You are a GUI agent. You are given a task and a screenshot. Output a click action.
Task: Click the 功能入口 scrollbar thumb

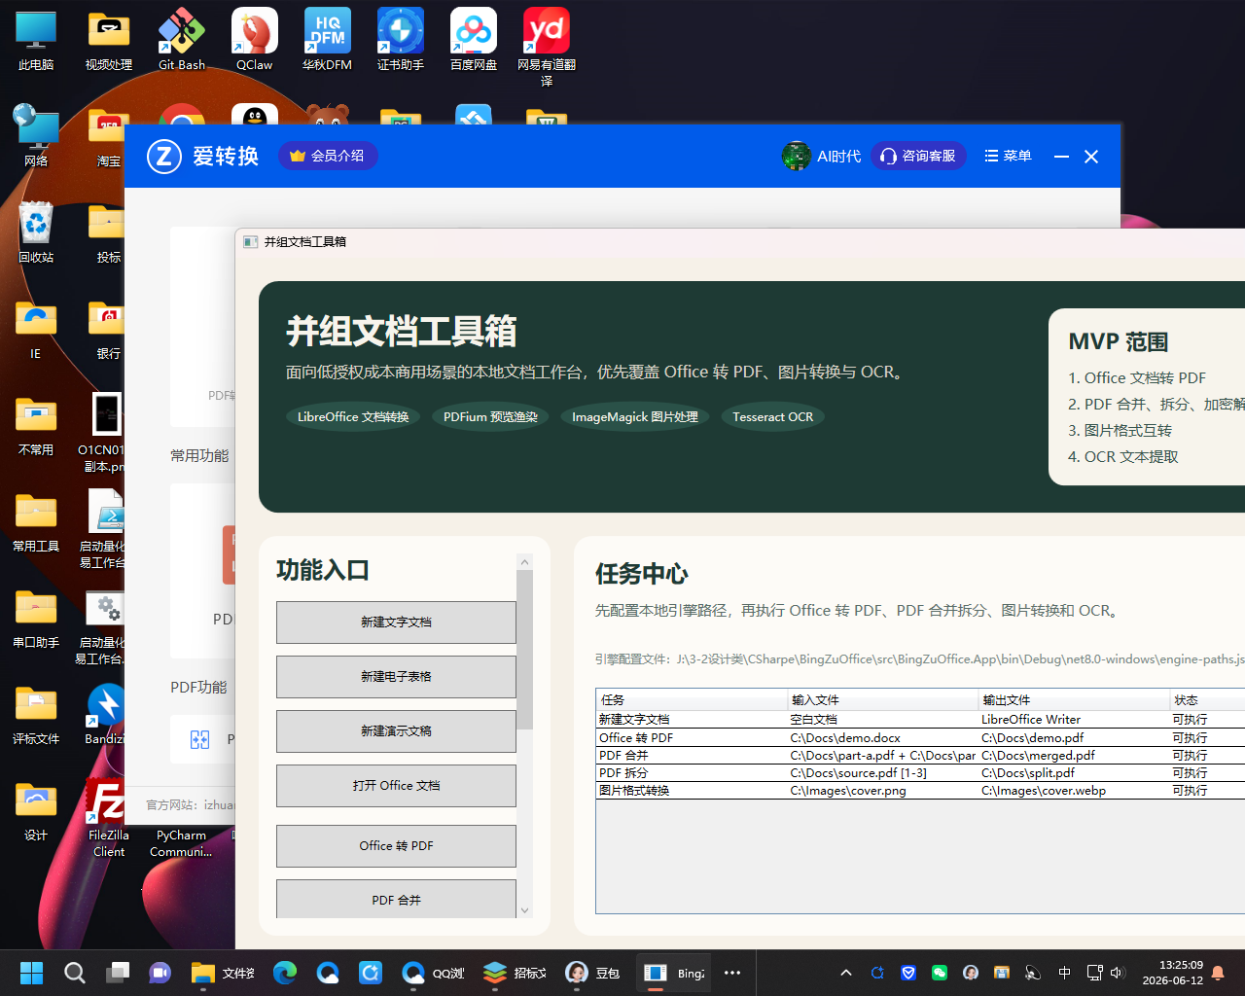525,650
